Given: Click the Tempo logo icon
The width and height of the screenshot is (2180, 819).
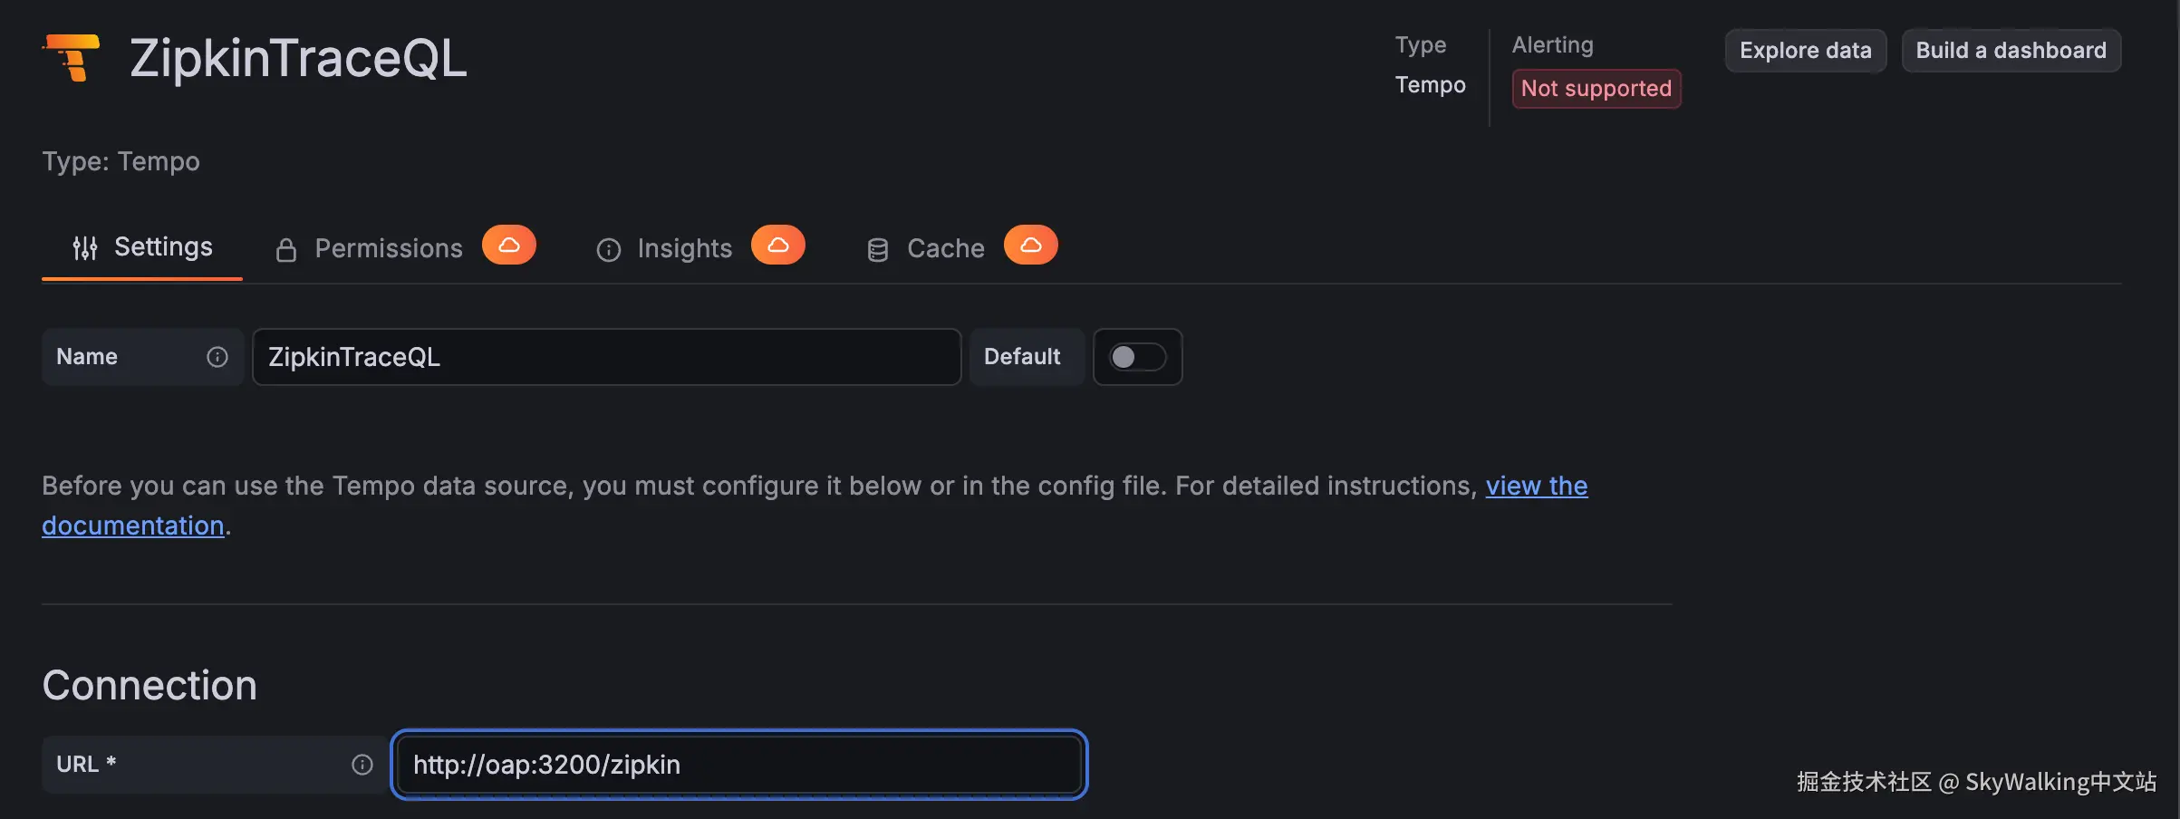Looking at the screenshot, I should (x=72, y=57).
